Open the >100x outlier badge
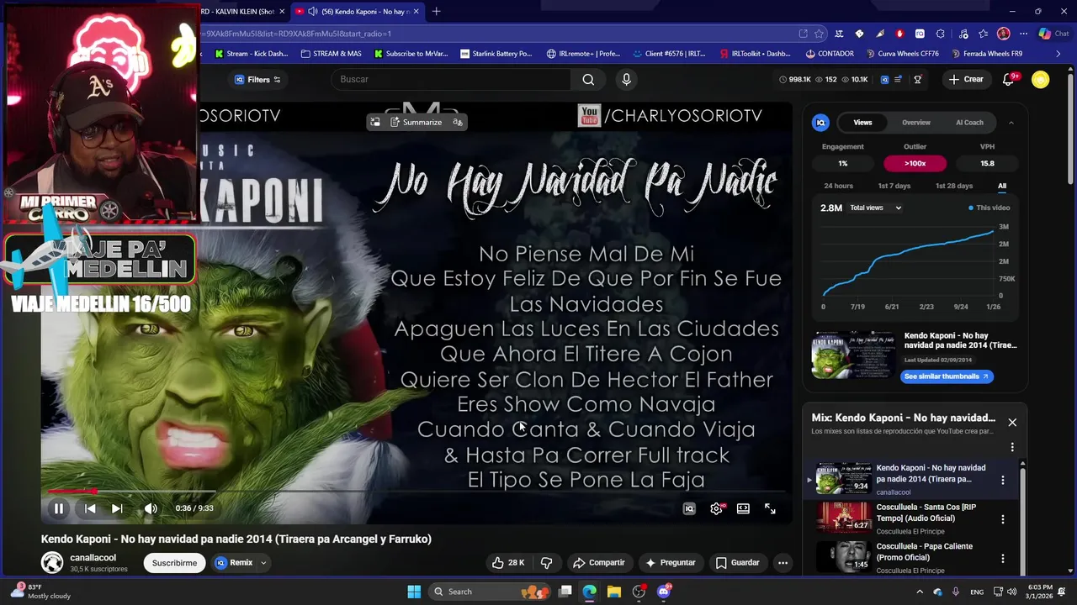 tap(915, 164)
